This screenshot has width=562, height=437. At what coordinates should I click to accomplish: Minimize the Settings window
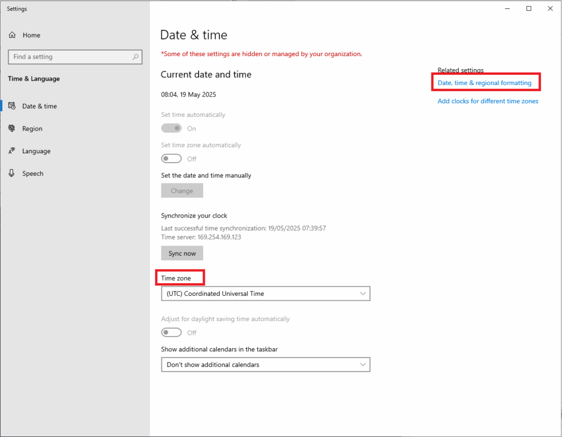(507, 9)
